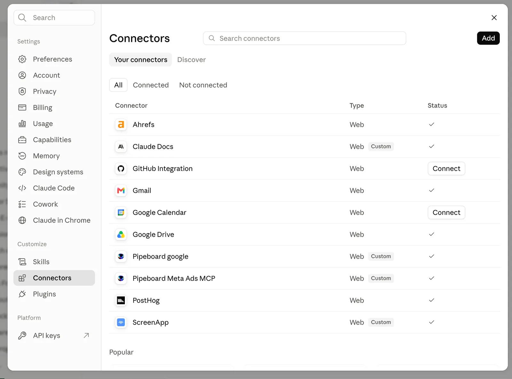This screenshot has height=379, width=512.
Task: Click Custom badge on ScreenApp row
Action: click(x=381, y=322)
